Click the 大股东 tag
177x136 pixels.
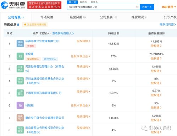pos(31,46)
